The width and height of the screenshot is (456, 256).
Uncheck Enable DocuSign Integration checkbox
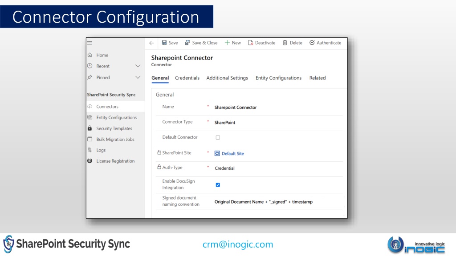pos(218,185)
